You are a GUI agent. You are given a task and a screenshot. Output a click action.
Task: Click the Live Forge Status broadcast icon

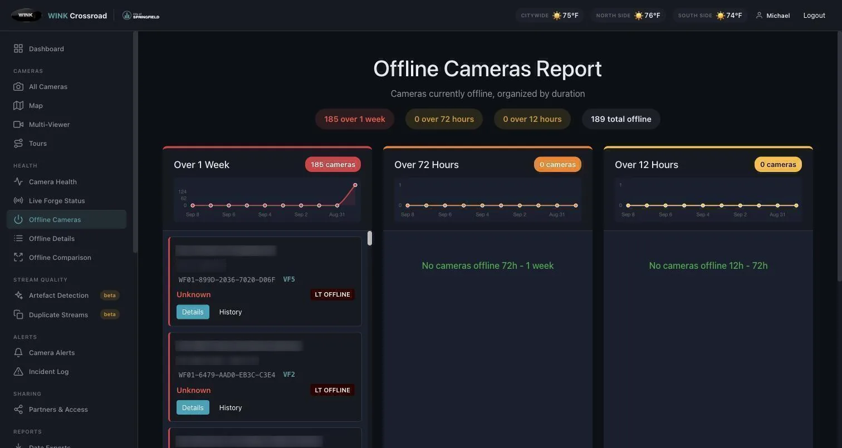(x=18, y=201)
